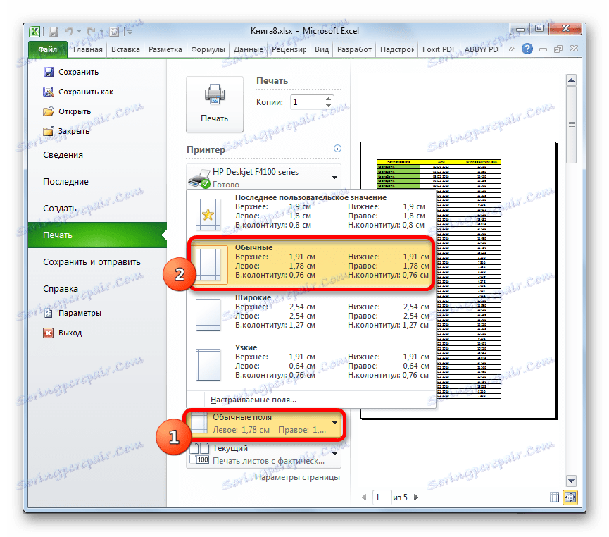
Task: Toggle Show Margins icon in preview corner
Action: click(x=555, y=498)
